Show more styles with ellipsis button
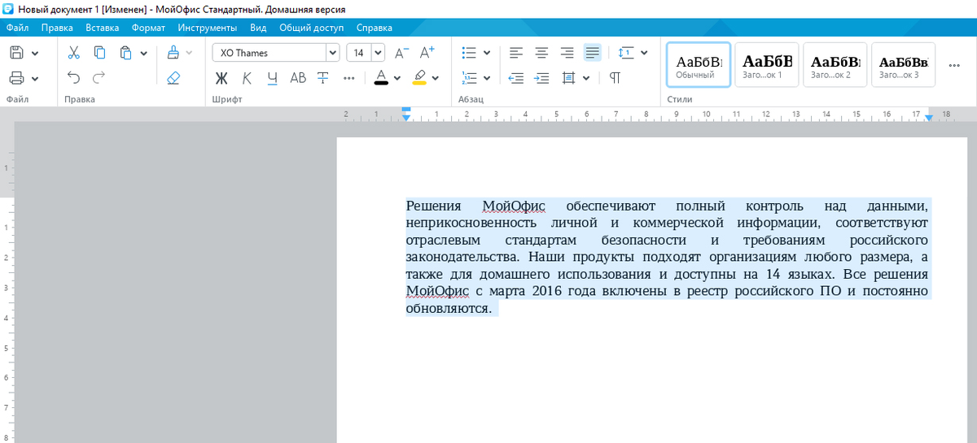977x443 pixels. (x=954, y=65)
